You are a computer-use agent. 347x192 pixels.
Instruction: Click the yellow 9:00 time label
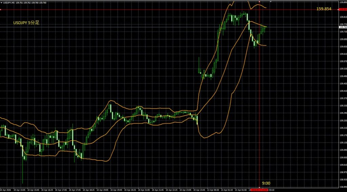click(x=266, y=183)
